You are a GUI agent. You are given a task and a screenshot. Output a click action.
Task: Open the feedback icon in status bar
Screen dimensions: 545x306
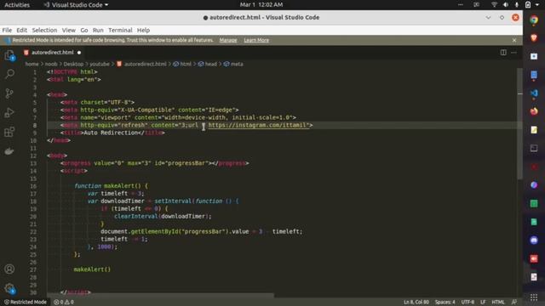(514, 302)
